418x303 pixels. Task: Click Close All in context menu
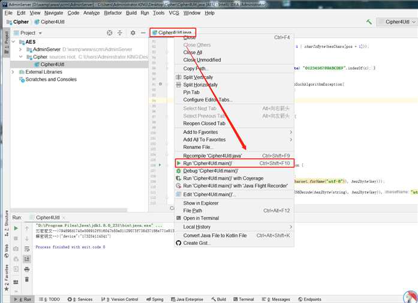(234, 52)
